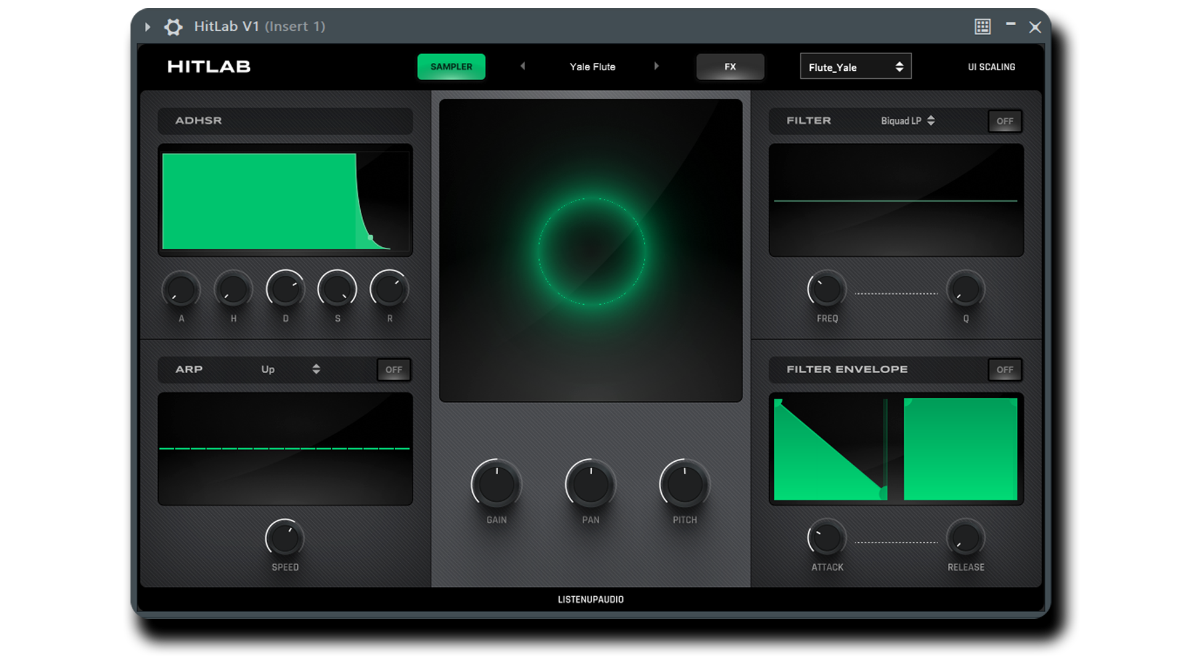Switch to the SAMPLER tab
This screenshot has height=665, width=1182.
click(451, 67)
